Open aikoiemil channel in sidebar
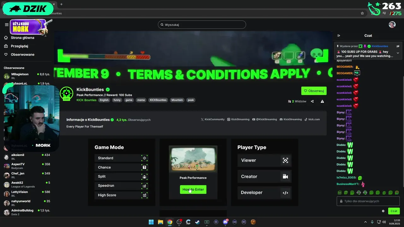Image resolution: width=404 pixels, height=227 pixels. [x=27, y=157]
